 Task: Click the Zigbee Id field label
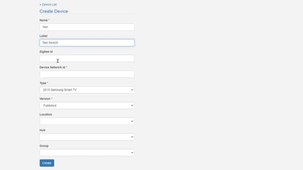pyautogui.click(x=46, y=51)
